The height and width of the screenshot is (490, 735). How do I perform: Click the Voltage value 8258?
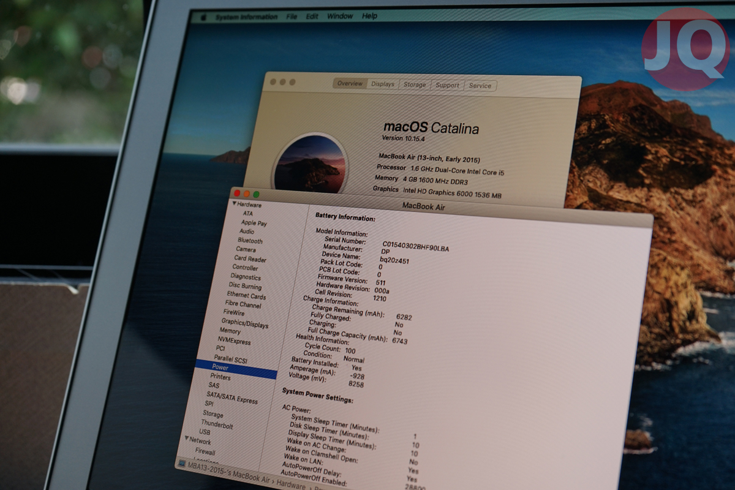tap(356, 384)
